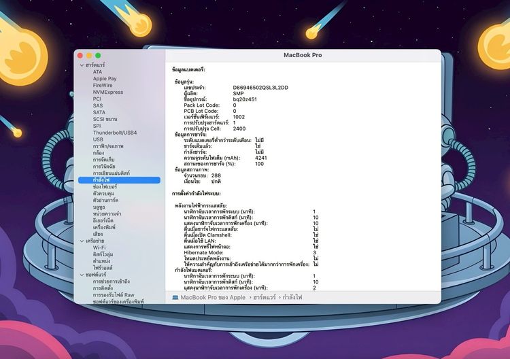The image size is (510, 359).
Task: Open ไฟร์วอลล์ (Firewall) in the sidebar
Action: [x=103, y=268]
